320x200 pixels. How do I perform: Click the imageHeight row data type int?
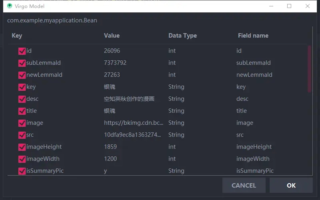click(x=172, y=147)
